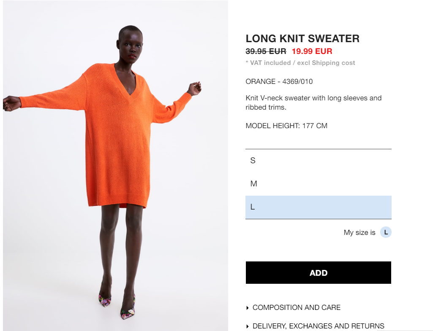Click the ORANGE - 4369/010 color reference
Screen dimensions: 433x331
tap(279, 81)
